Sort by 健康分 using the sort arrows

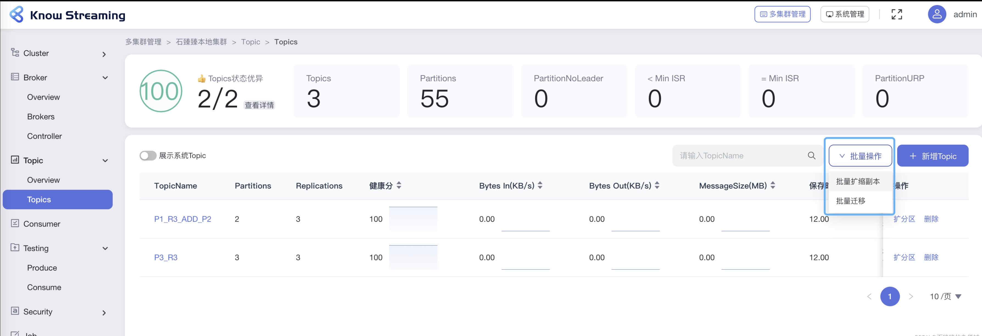(399, 185)
